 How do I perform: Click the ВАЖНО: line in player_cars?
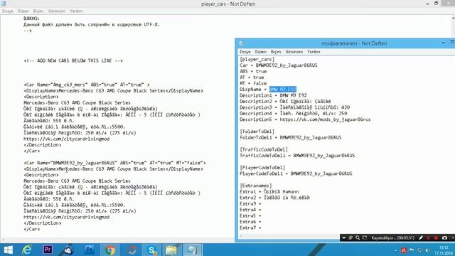(31, 18)
